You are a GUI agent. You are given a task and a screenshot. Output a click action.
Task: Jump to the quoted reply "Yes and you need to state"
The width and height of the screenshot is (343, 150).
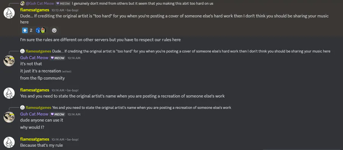[142, 108]
